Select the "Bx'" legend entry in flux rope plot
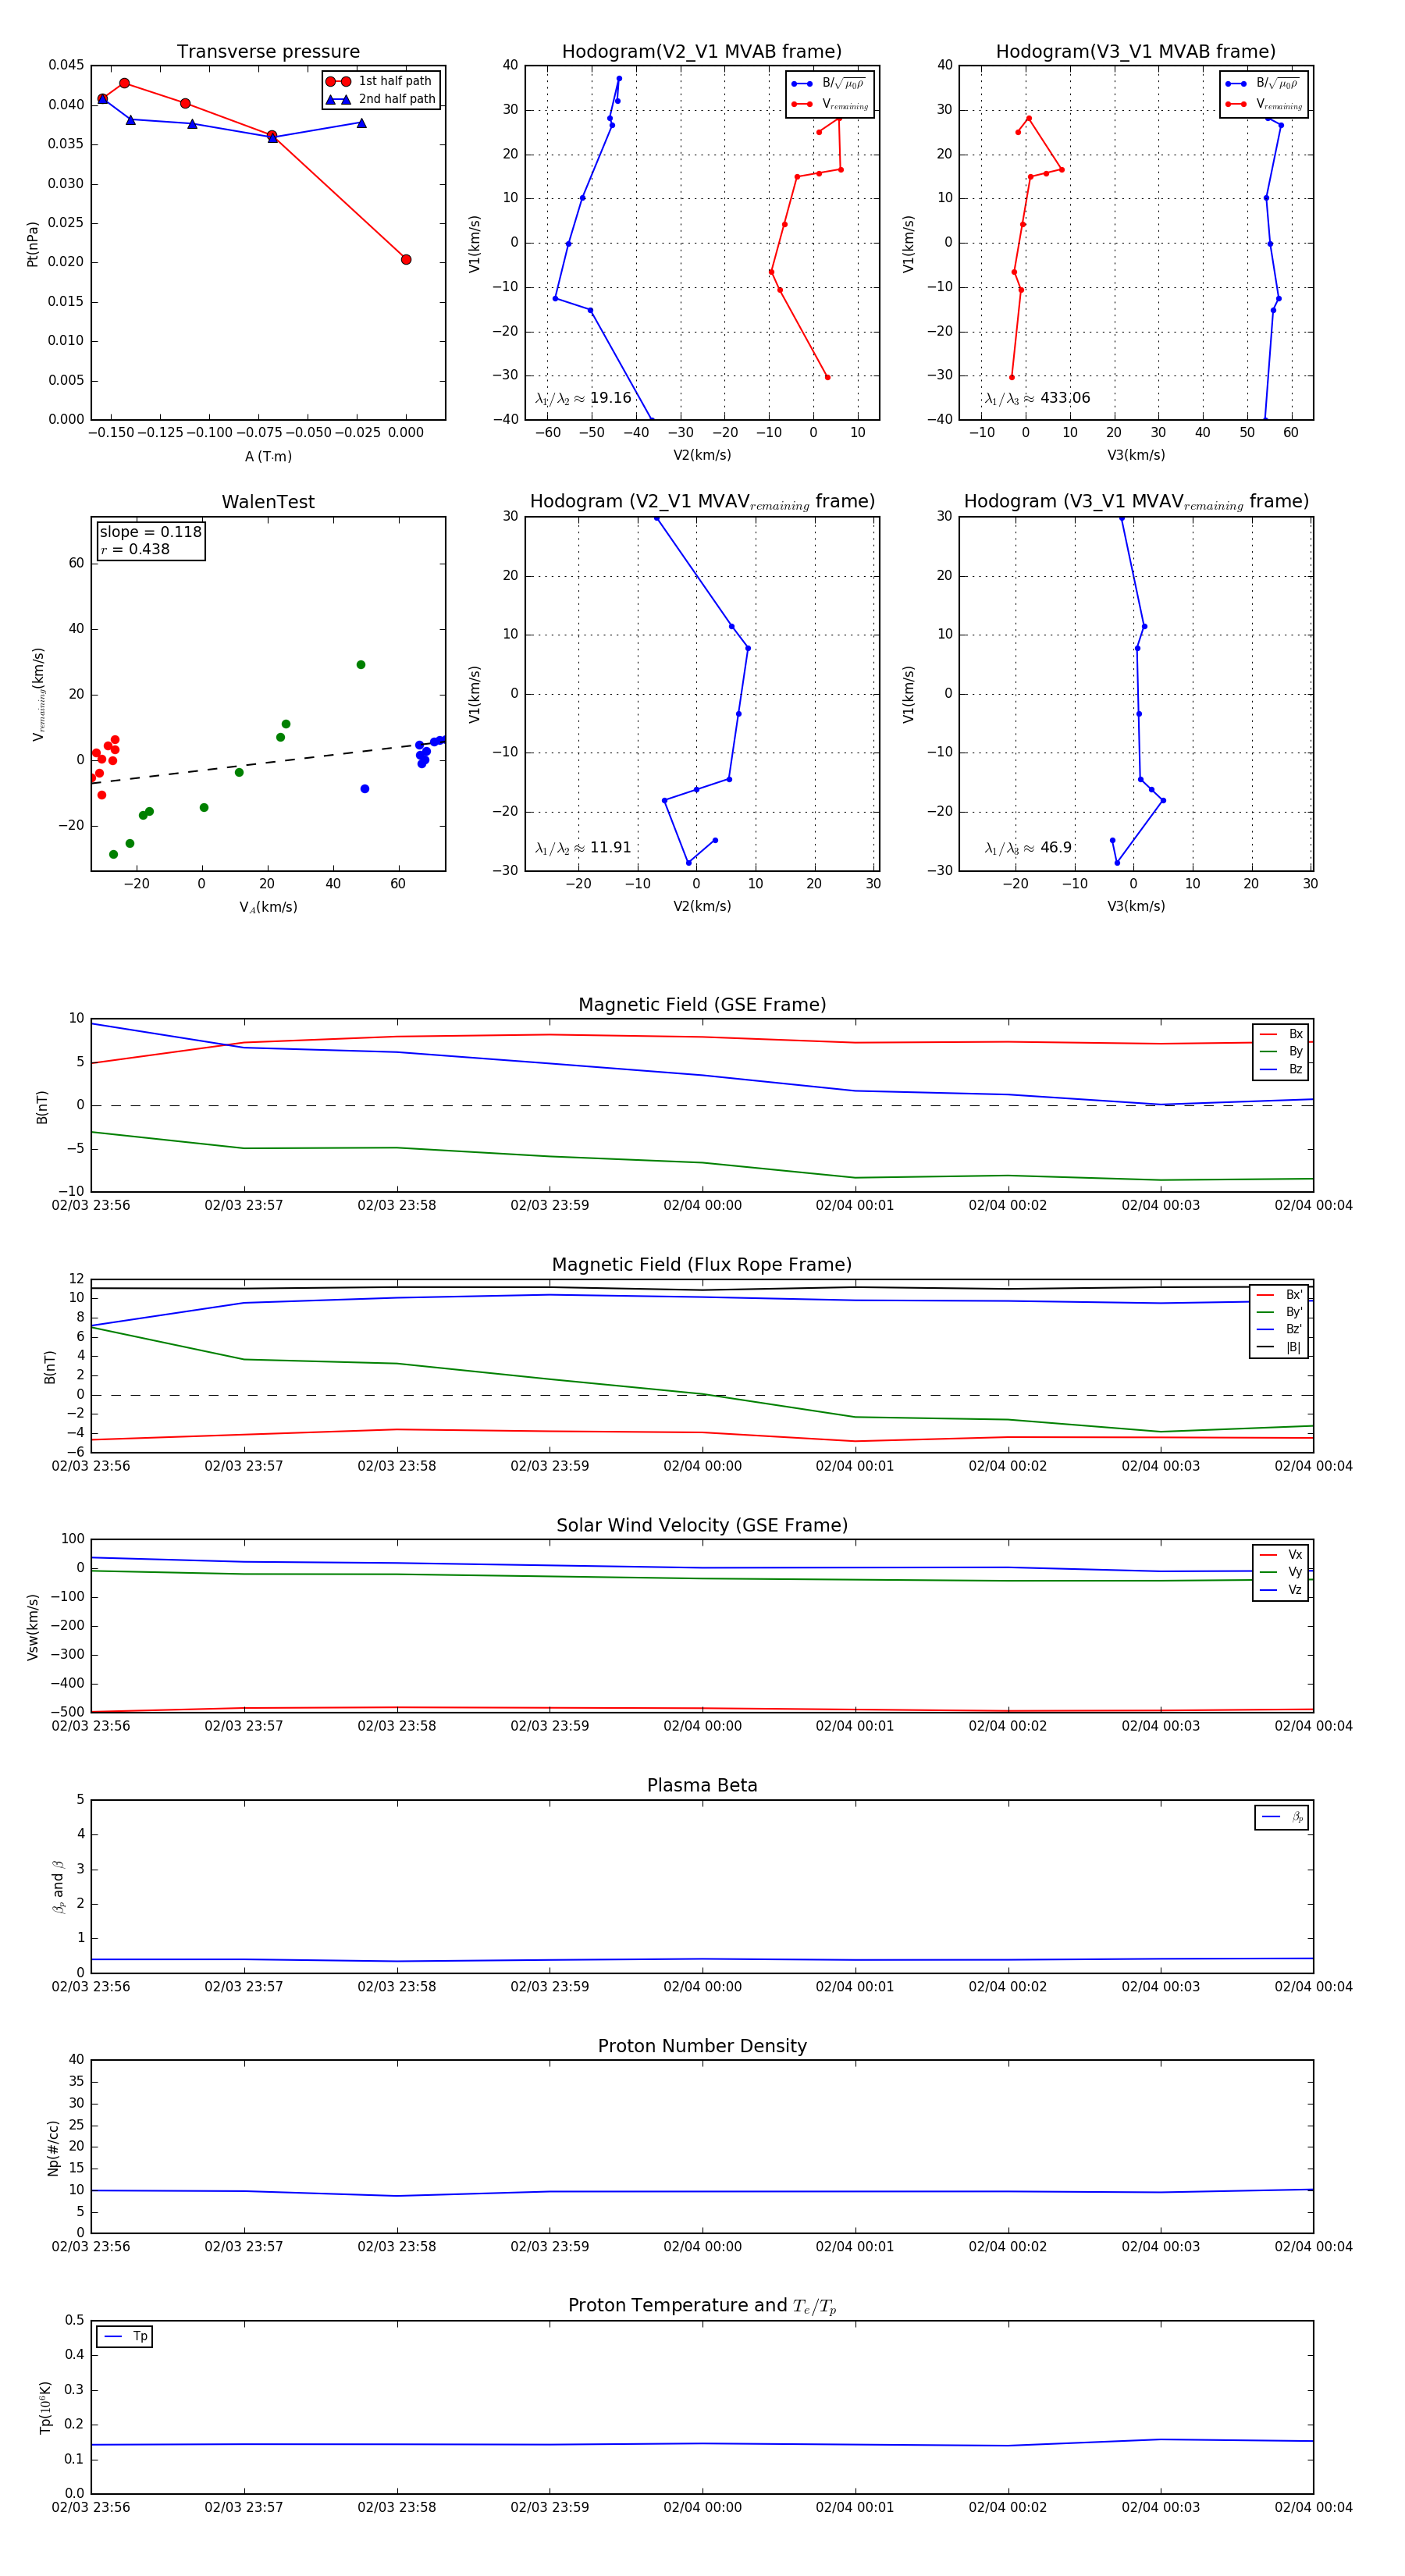This screenshot has width=1405, height=2576. coord(1279,1295)
